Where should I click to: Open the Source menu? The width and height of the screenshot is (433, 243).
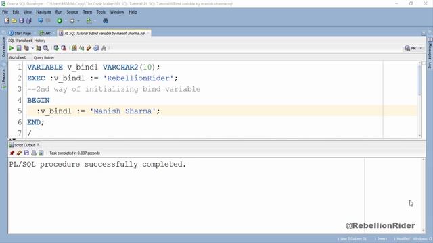coord(72,12)
